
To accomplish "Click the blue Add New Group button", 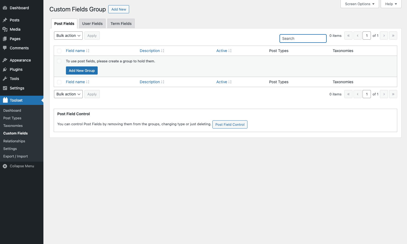I will tap(82, 70).
